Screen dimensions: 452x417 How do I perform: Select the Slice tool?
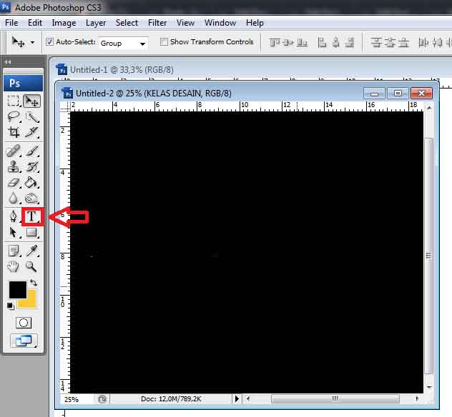coord(31,132)
